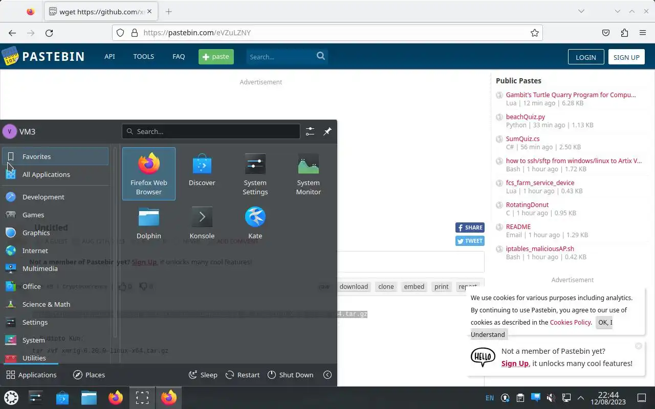Click the Shut Down button

tap(290, 375)
